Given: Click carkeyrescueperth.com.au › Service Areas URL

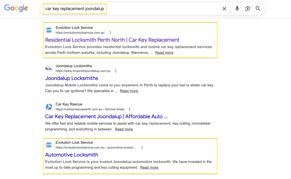Looking at the screenshot, I should tap(90, 109).
